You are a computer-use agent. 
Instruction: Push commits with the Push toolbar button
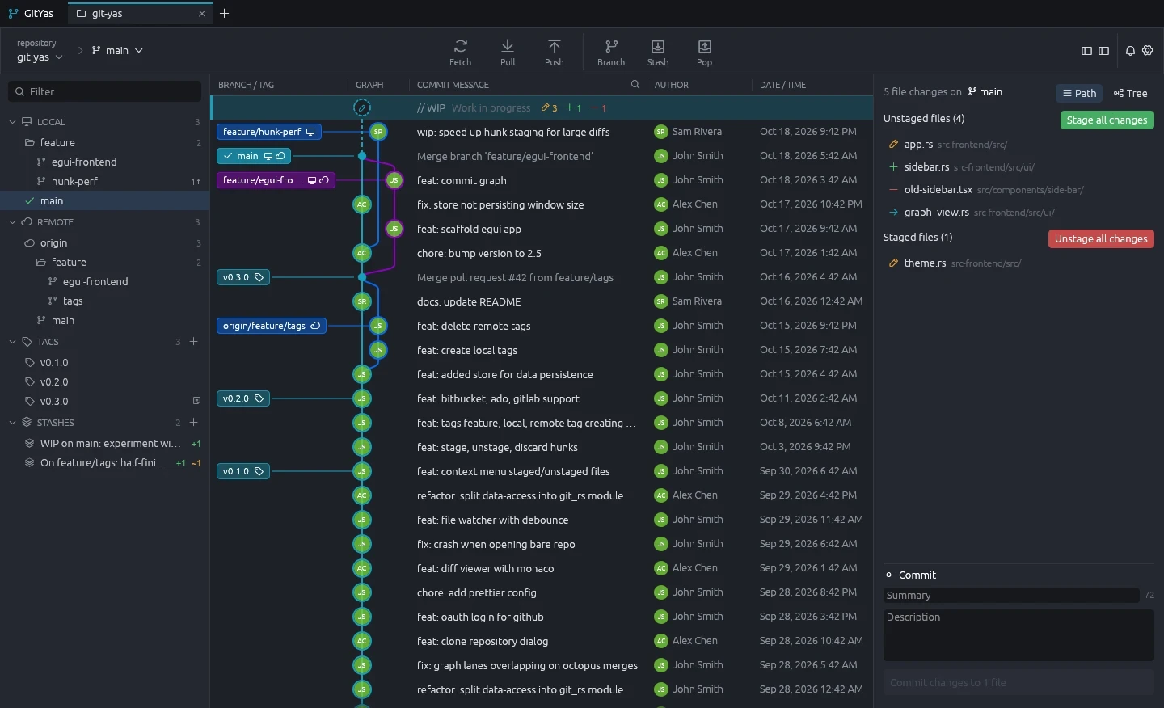[x=555, y=52]
